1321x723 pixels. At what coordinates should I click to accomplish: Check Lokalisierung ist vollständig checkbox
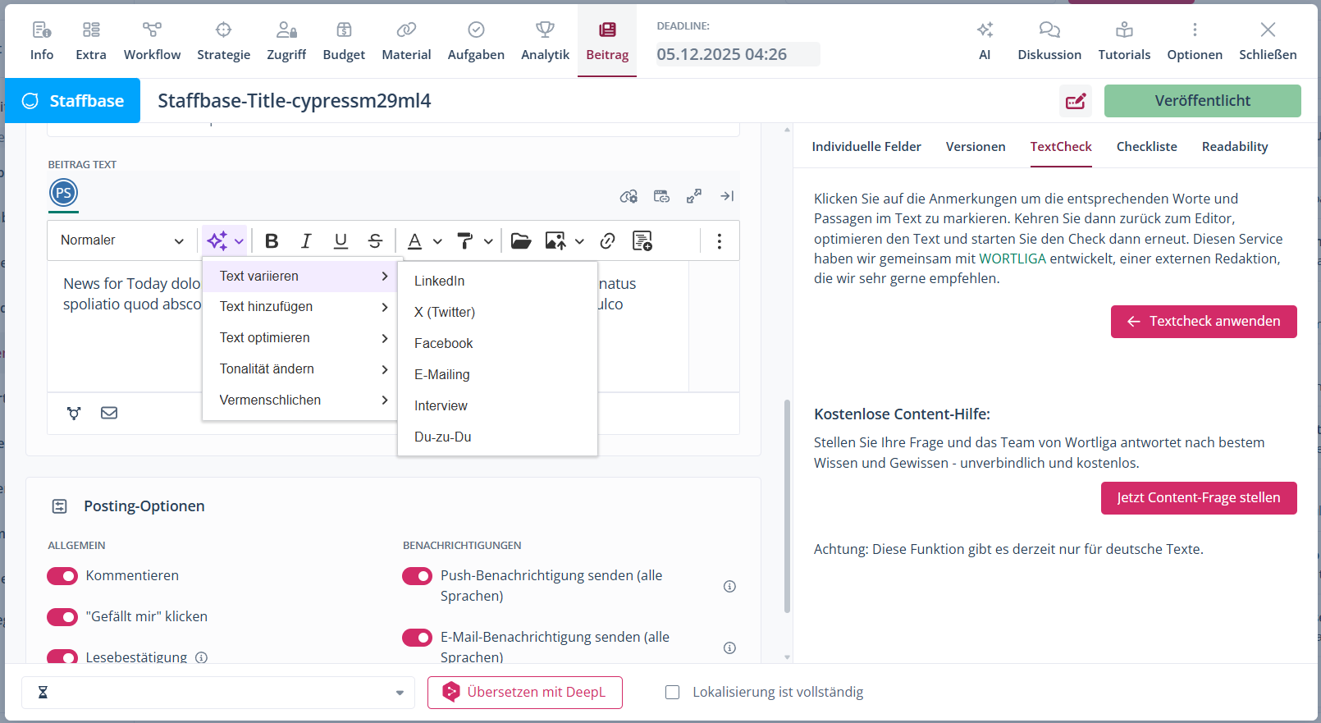673,692
